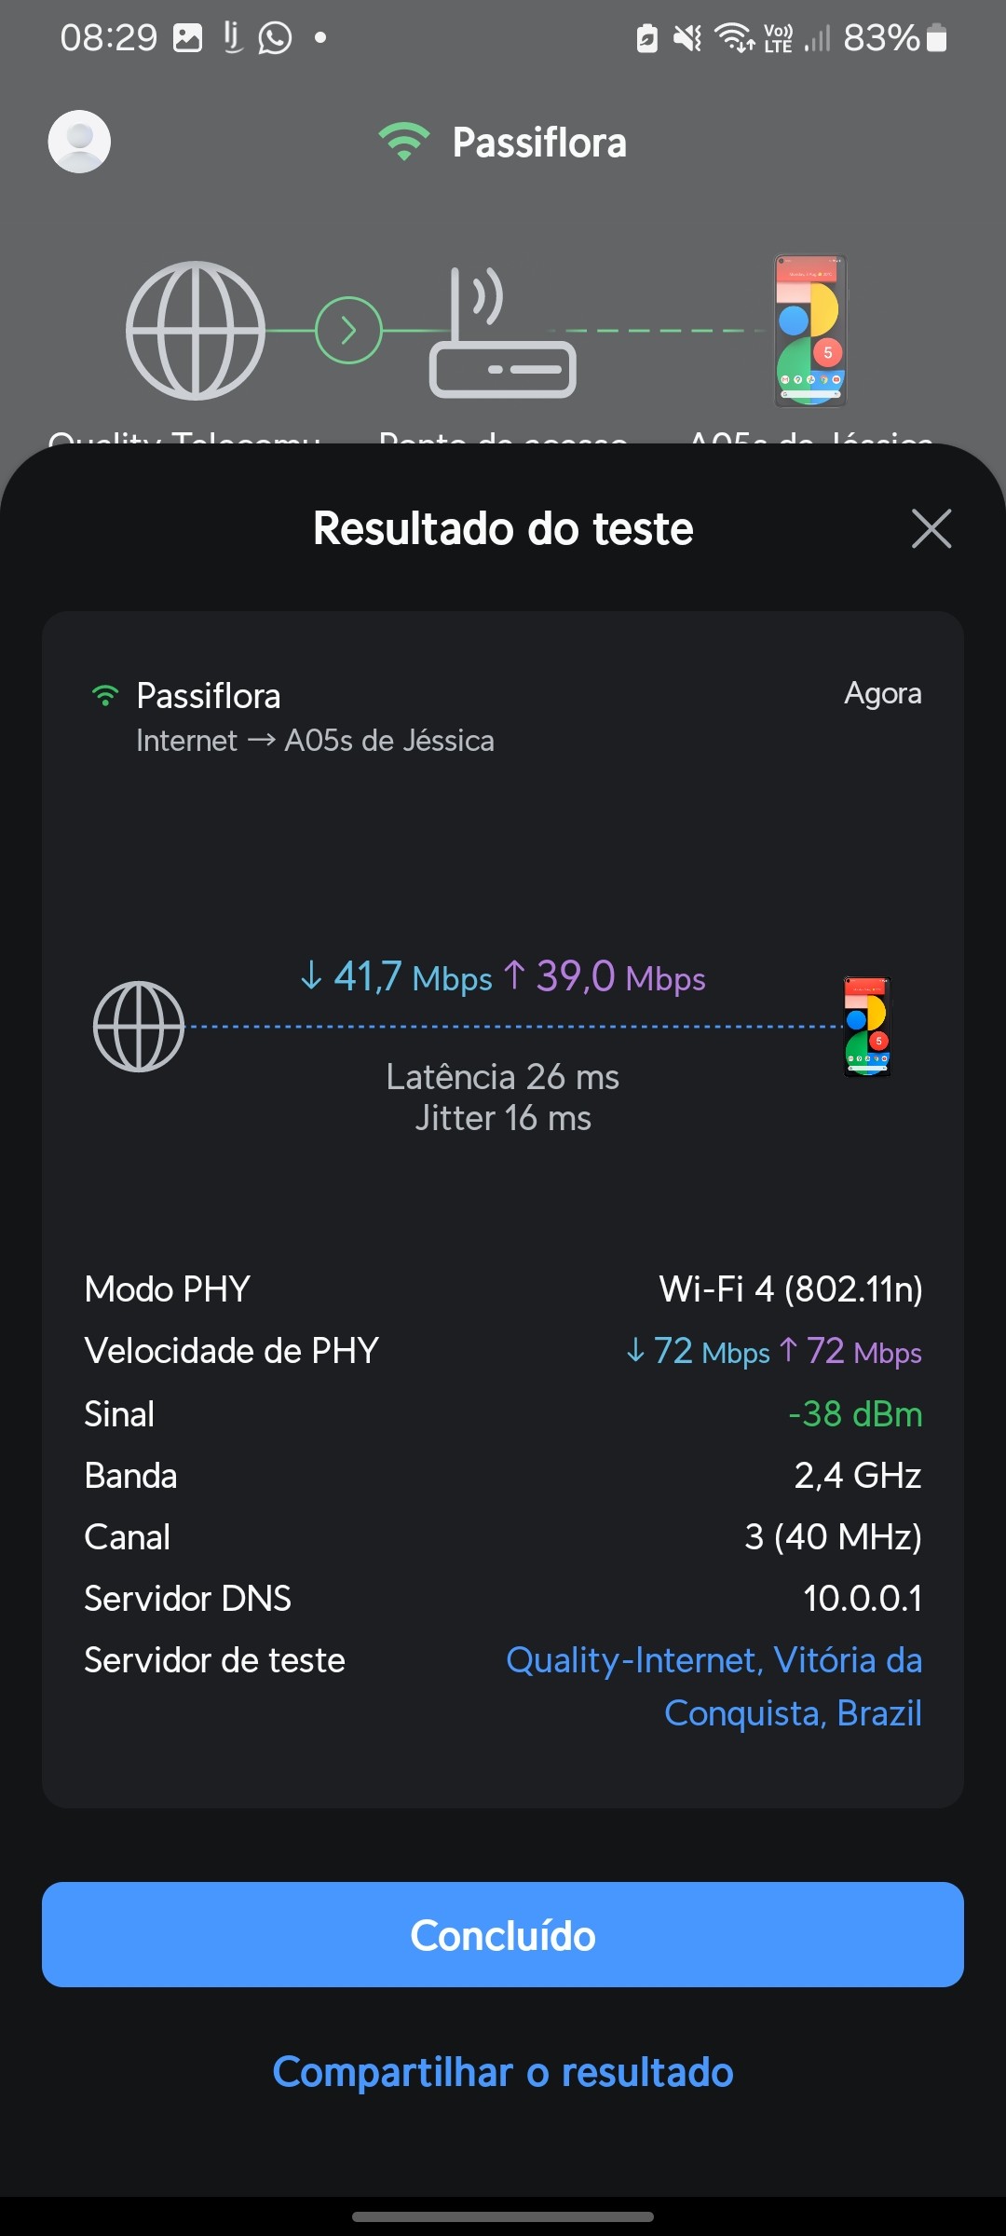Tap the WhatsApp icon in status bar

point(275,38)
